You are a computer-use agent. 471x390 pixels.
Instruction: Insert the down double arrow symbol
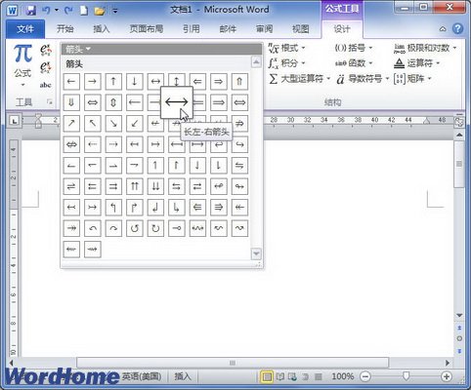pos(71,102)
